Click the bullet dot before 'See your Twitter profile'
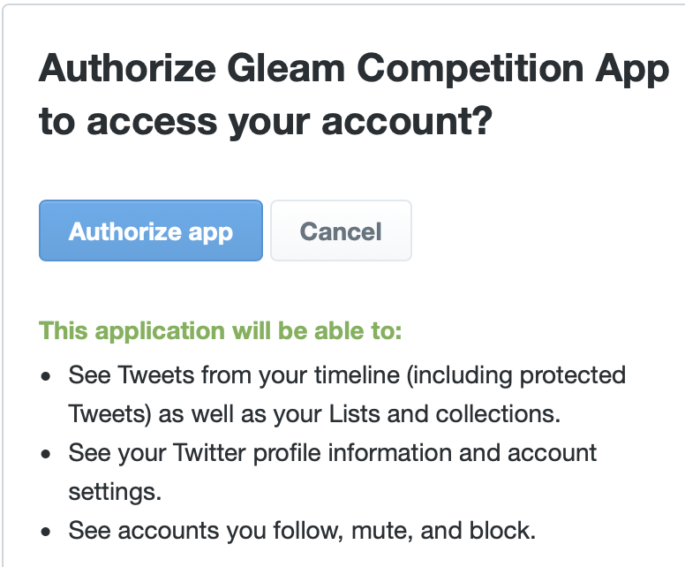 click(45, 455)
